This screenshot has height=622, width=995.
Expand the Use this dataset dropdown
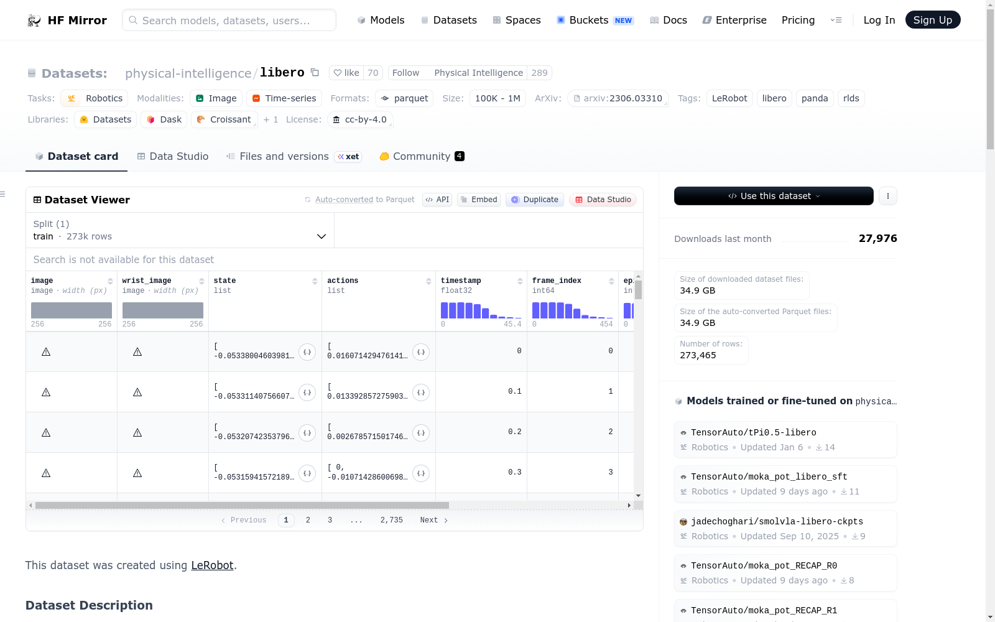point(774,196)
